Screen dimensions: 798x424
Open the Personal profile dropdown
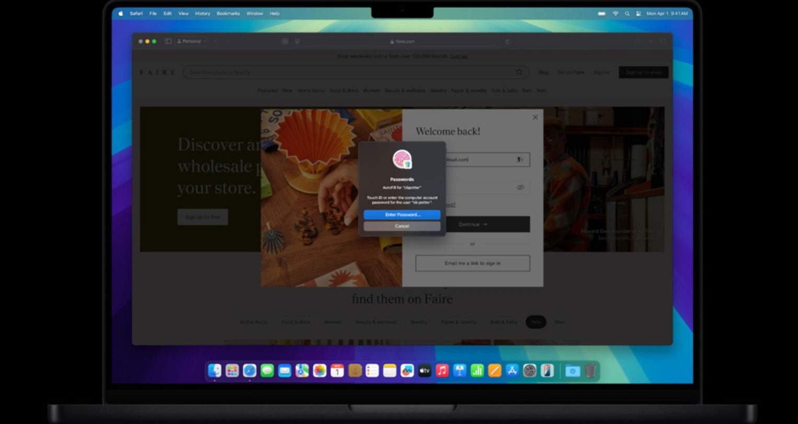190,41
